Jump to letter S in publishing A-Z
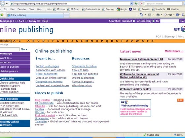 point(117,41)
